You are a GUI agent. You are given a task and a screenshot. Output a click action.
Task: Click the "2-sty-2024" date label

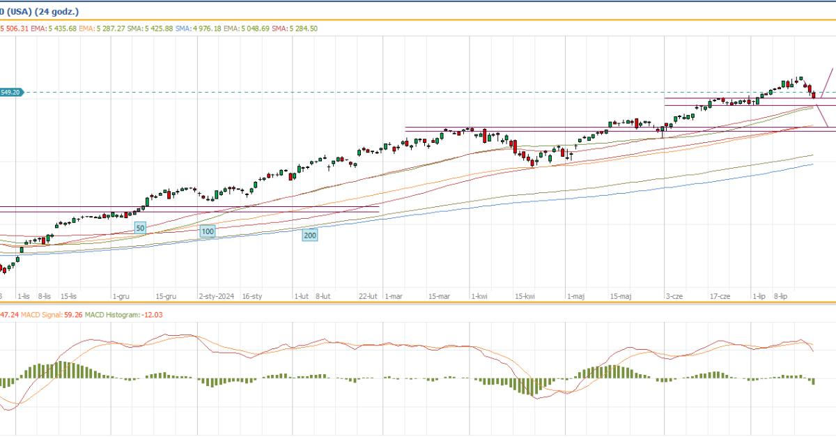pos(215,296)
